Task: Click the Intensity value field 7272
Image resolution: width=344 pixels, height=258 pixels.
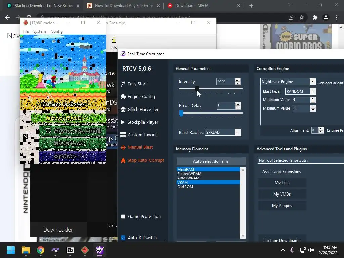Action: click(225, 81)
